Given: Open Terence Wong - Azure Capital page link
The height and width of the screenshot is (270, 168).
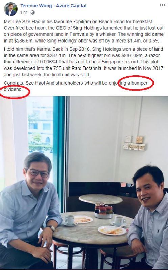Looking at the screenshot, I should coord(53,6).
